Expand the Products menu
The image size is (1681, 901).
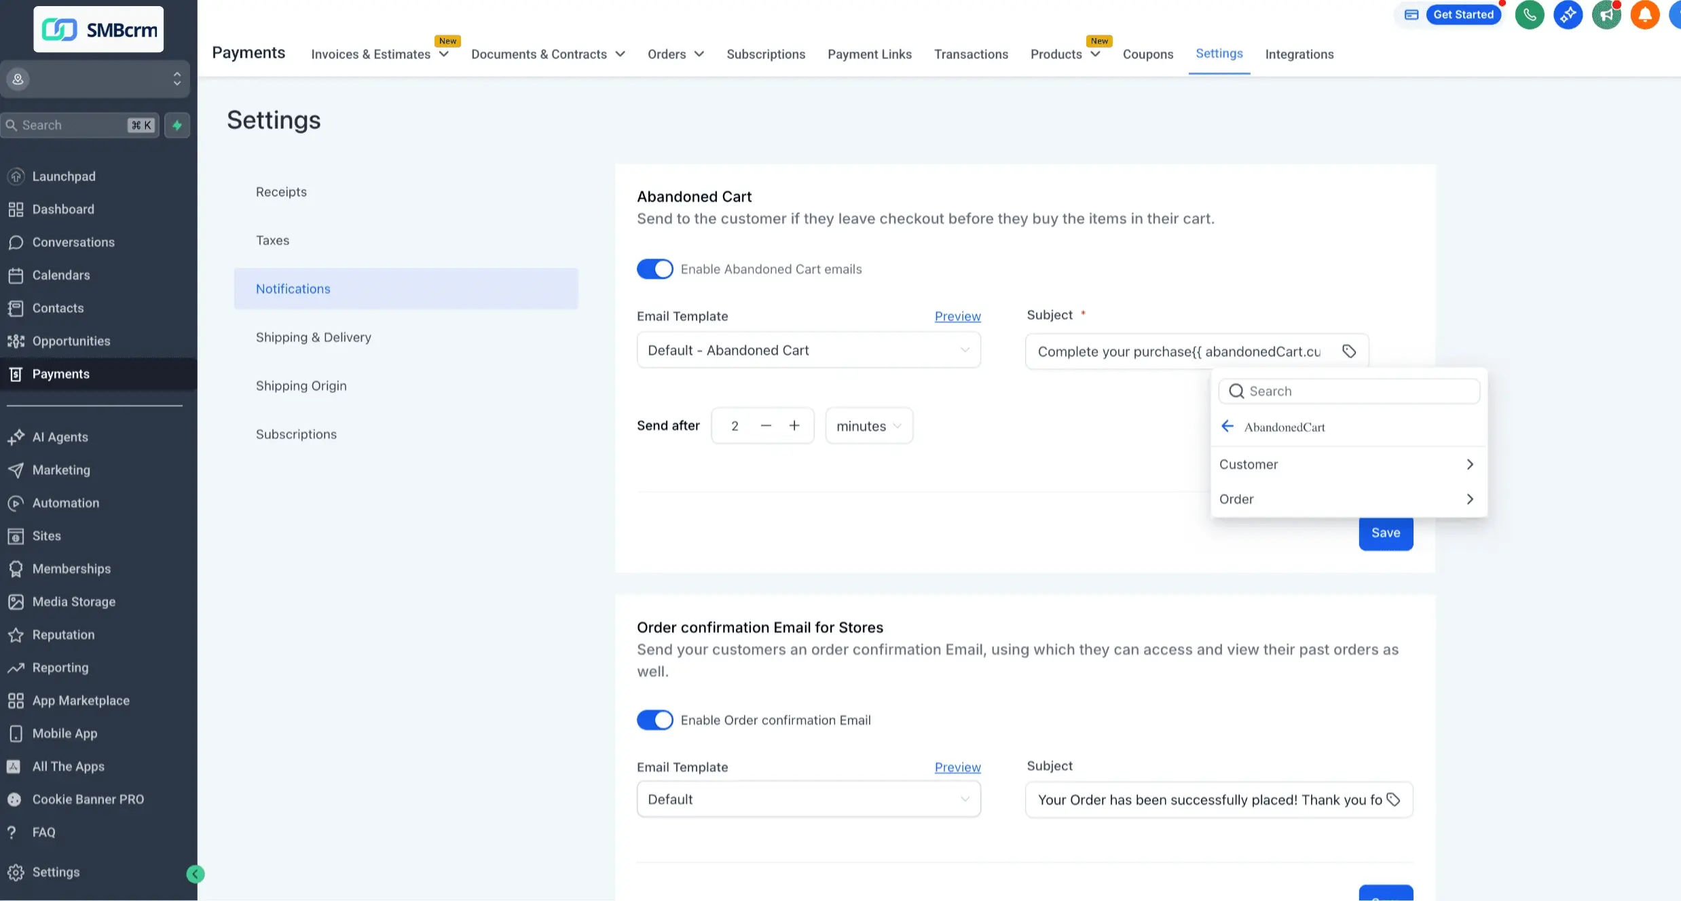(1065, 54)
